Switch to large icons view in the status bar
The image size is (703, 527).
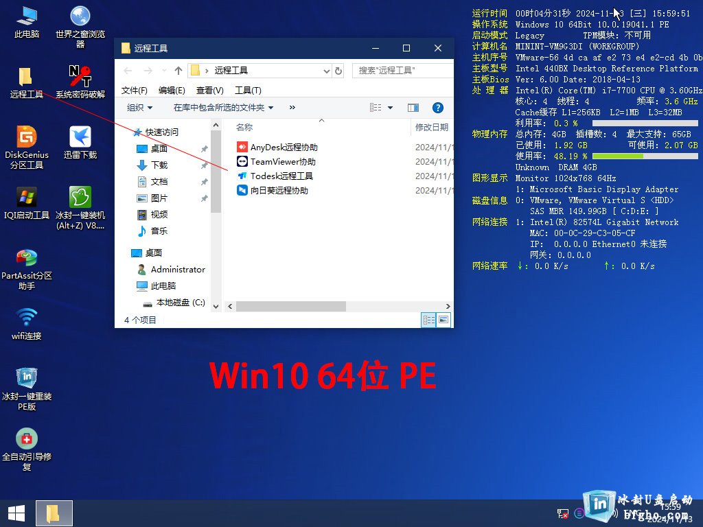[443, 320]
